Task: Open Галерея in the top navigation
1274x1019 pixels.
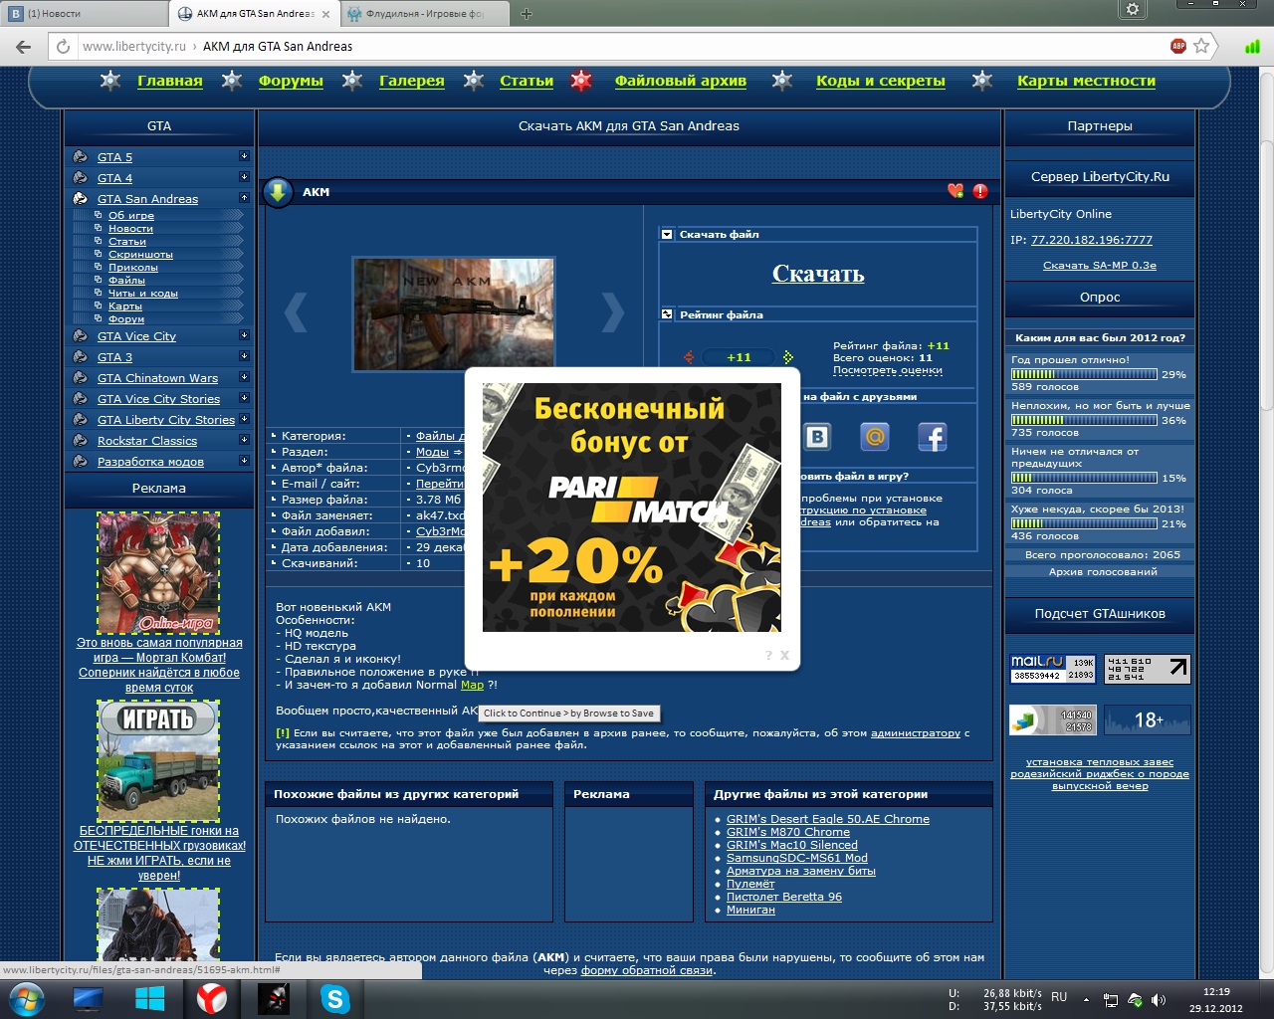Action: tap(412, 81)
